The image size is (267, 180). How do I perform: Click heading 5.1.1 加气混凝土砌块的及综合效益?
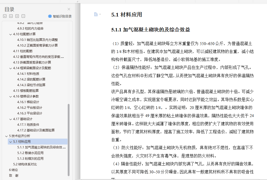(151, 30)
